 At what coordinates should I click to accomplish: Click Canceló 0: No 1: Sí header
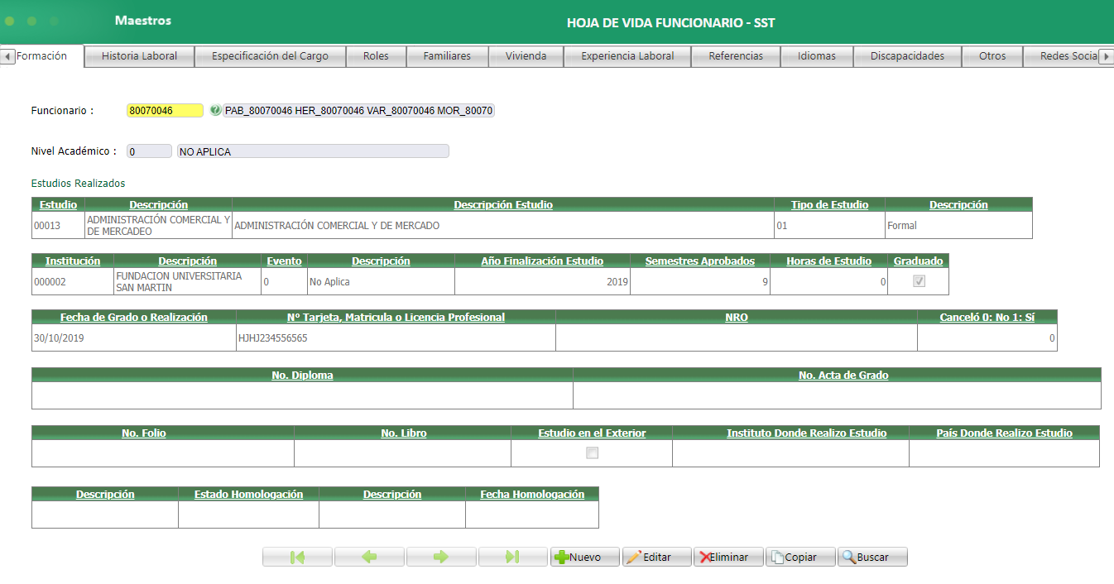987,317
